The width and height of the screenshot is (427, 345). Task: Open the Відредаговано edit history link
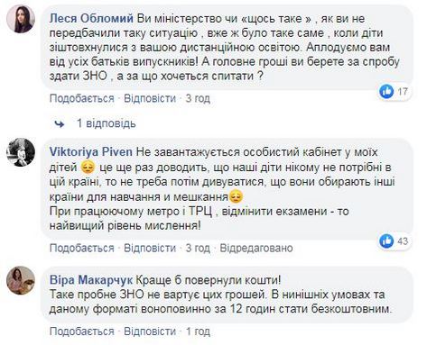256,248
